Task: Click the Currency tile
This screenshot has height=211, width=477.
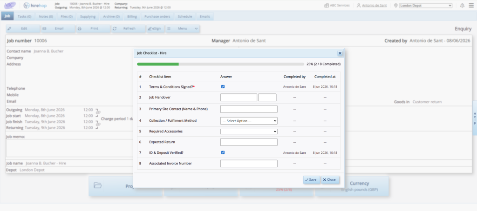Action: [x=352, y=186]
